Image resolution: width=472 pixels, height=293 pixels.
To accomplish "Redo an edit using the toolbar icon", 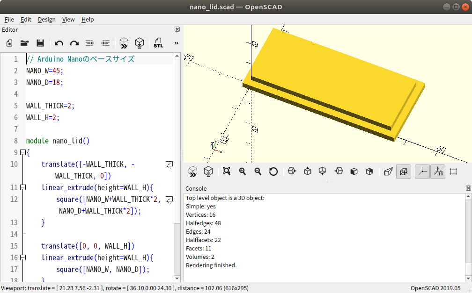I will [74, 43].
